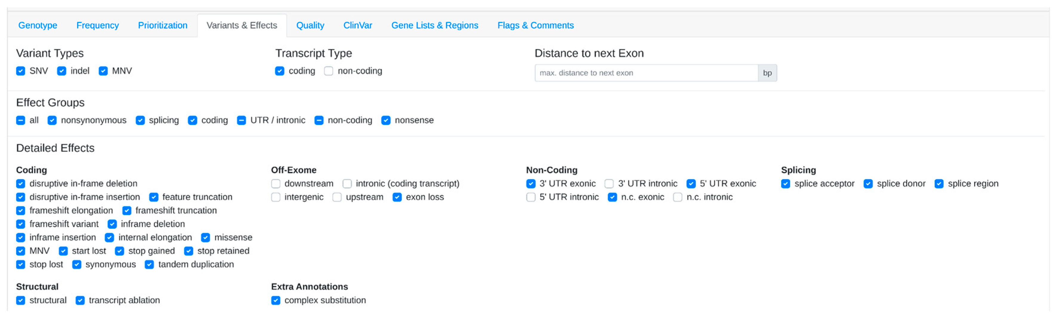Enable 3' UTR intronic effect

click(609, 184)
